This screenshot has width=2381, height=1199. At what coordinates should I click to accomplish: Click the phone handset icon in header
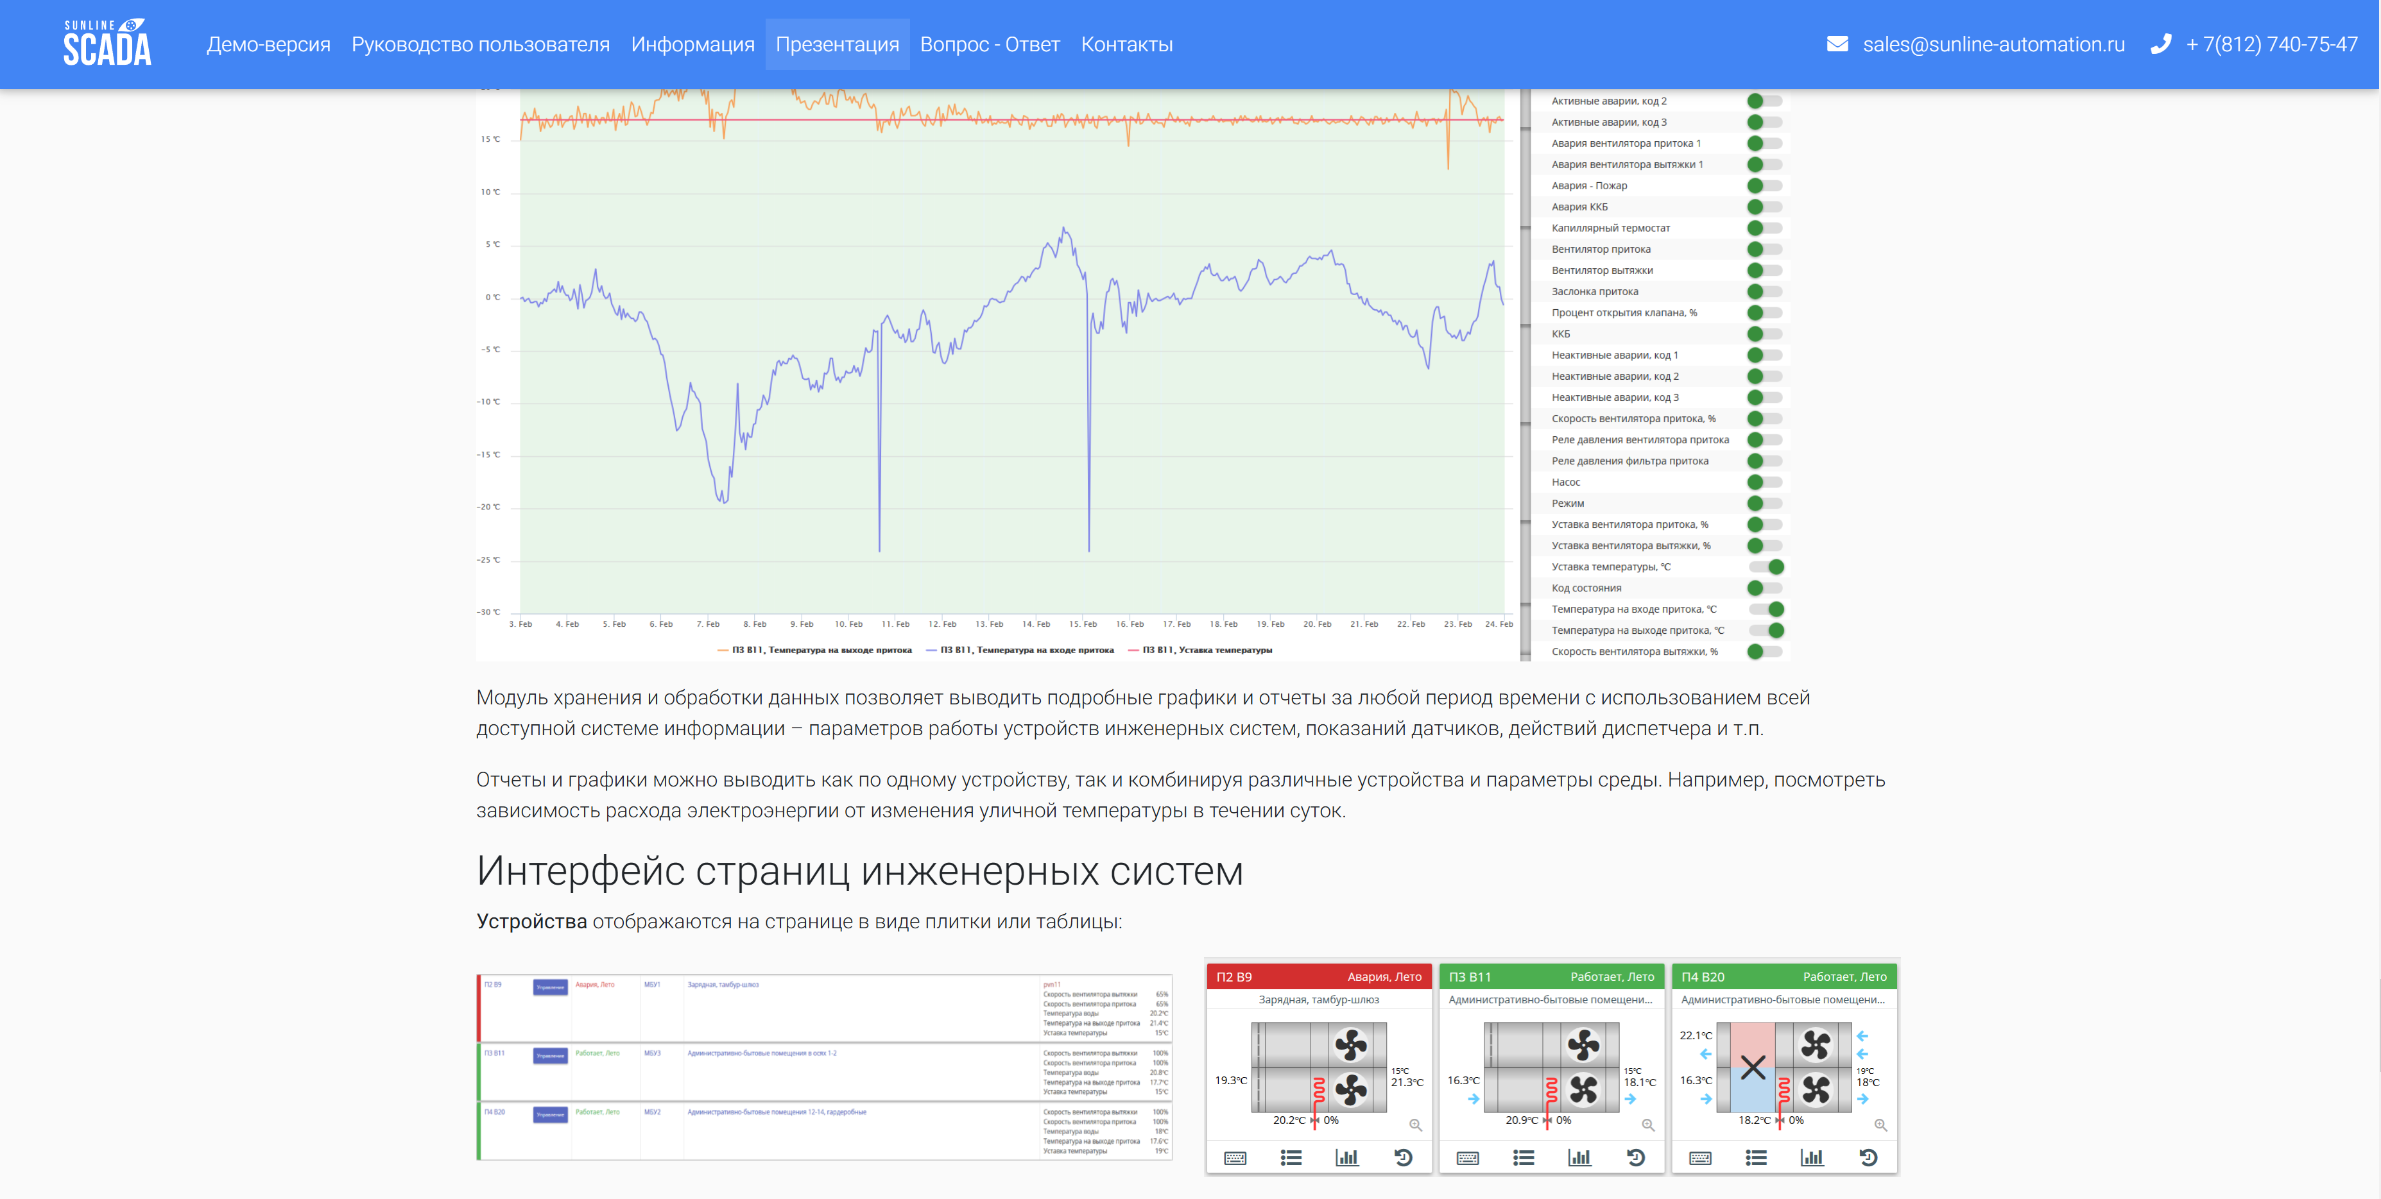pos(2160,44)
